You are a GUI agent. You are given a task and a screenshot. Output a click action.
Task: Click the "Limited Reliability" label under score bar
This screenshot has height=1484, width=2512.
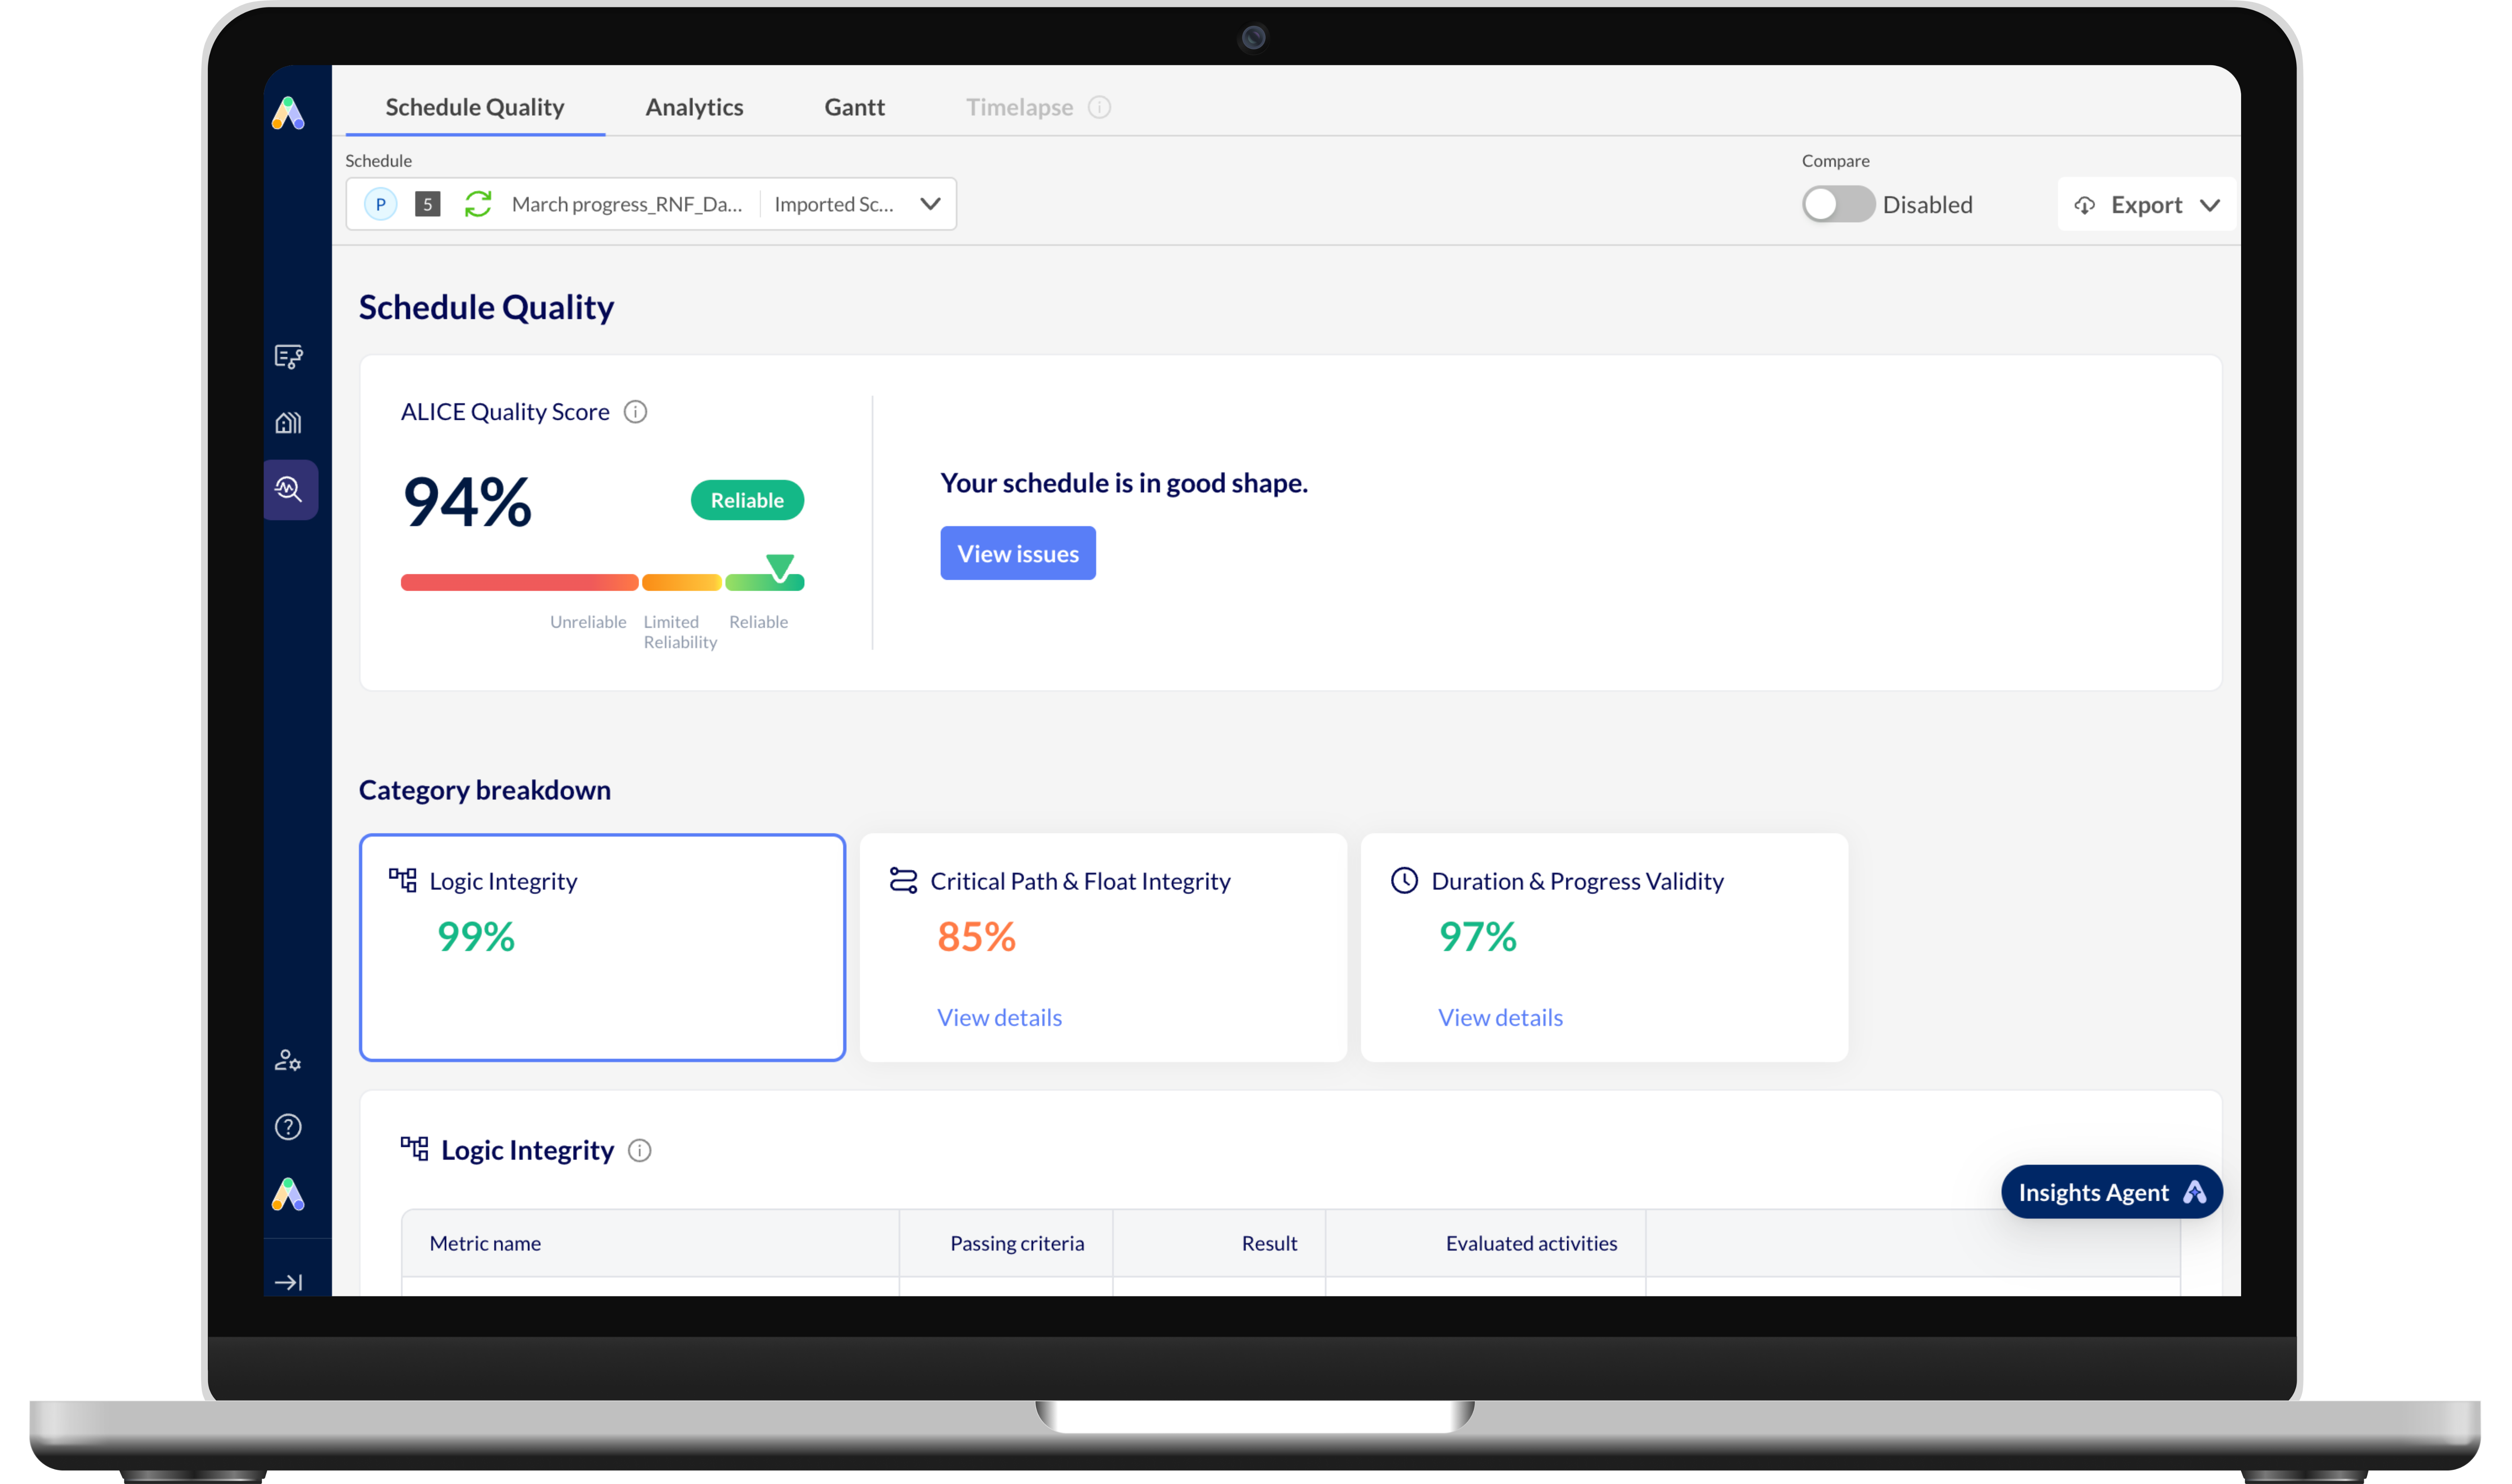680,632
